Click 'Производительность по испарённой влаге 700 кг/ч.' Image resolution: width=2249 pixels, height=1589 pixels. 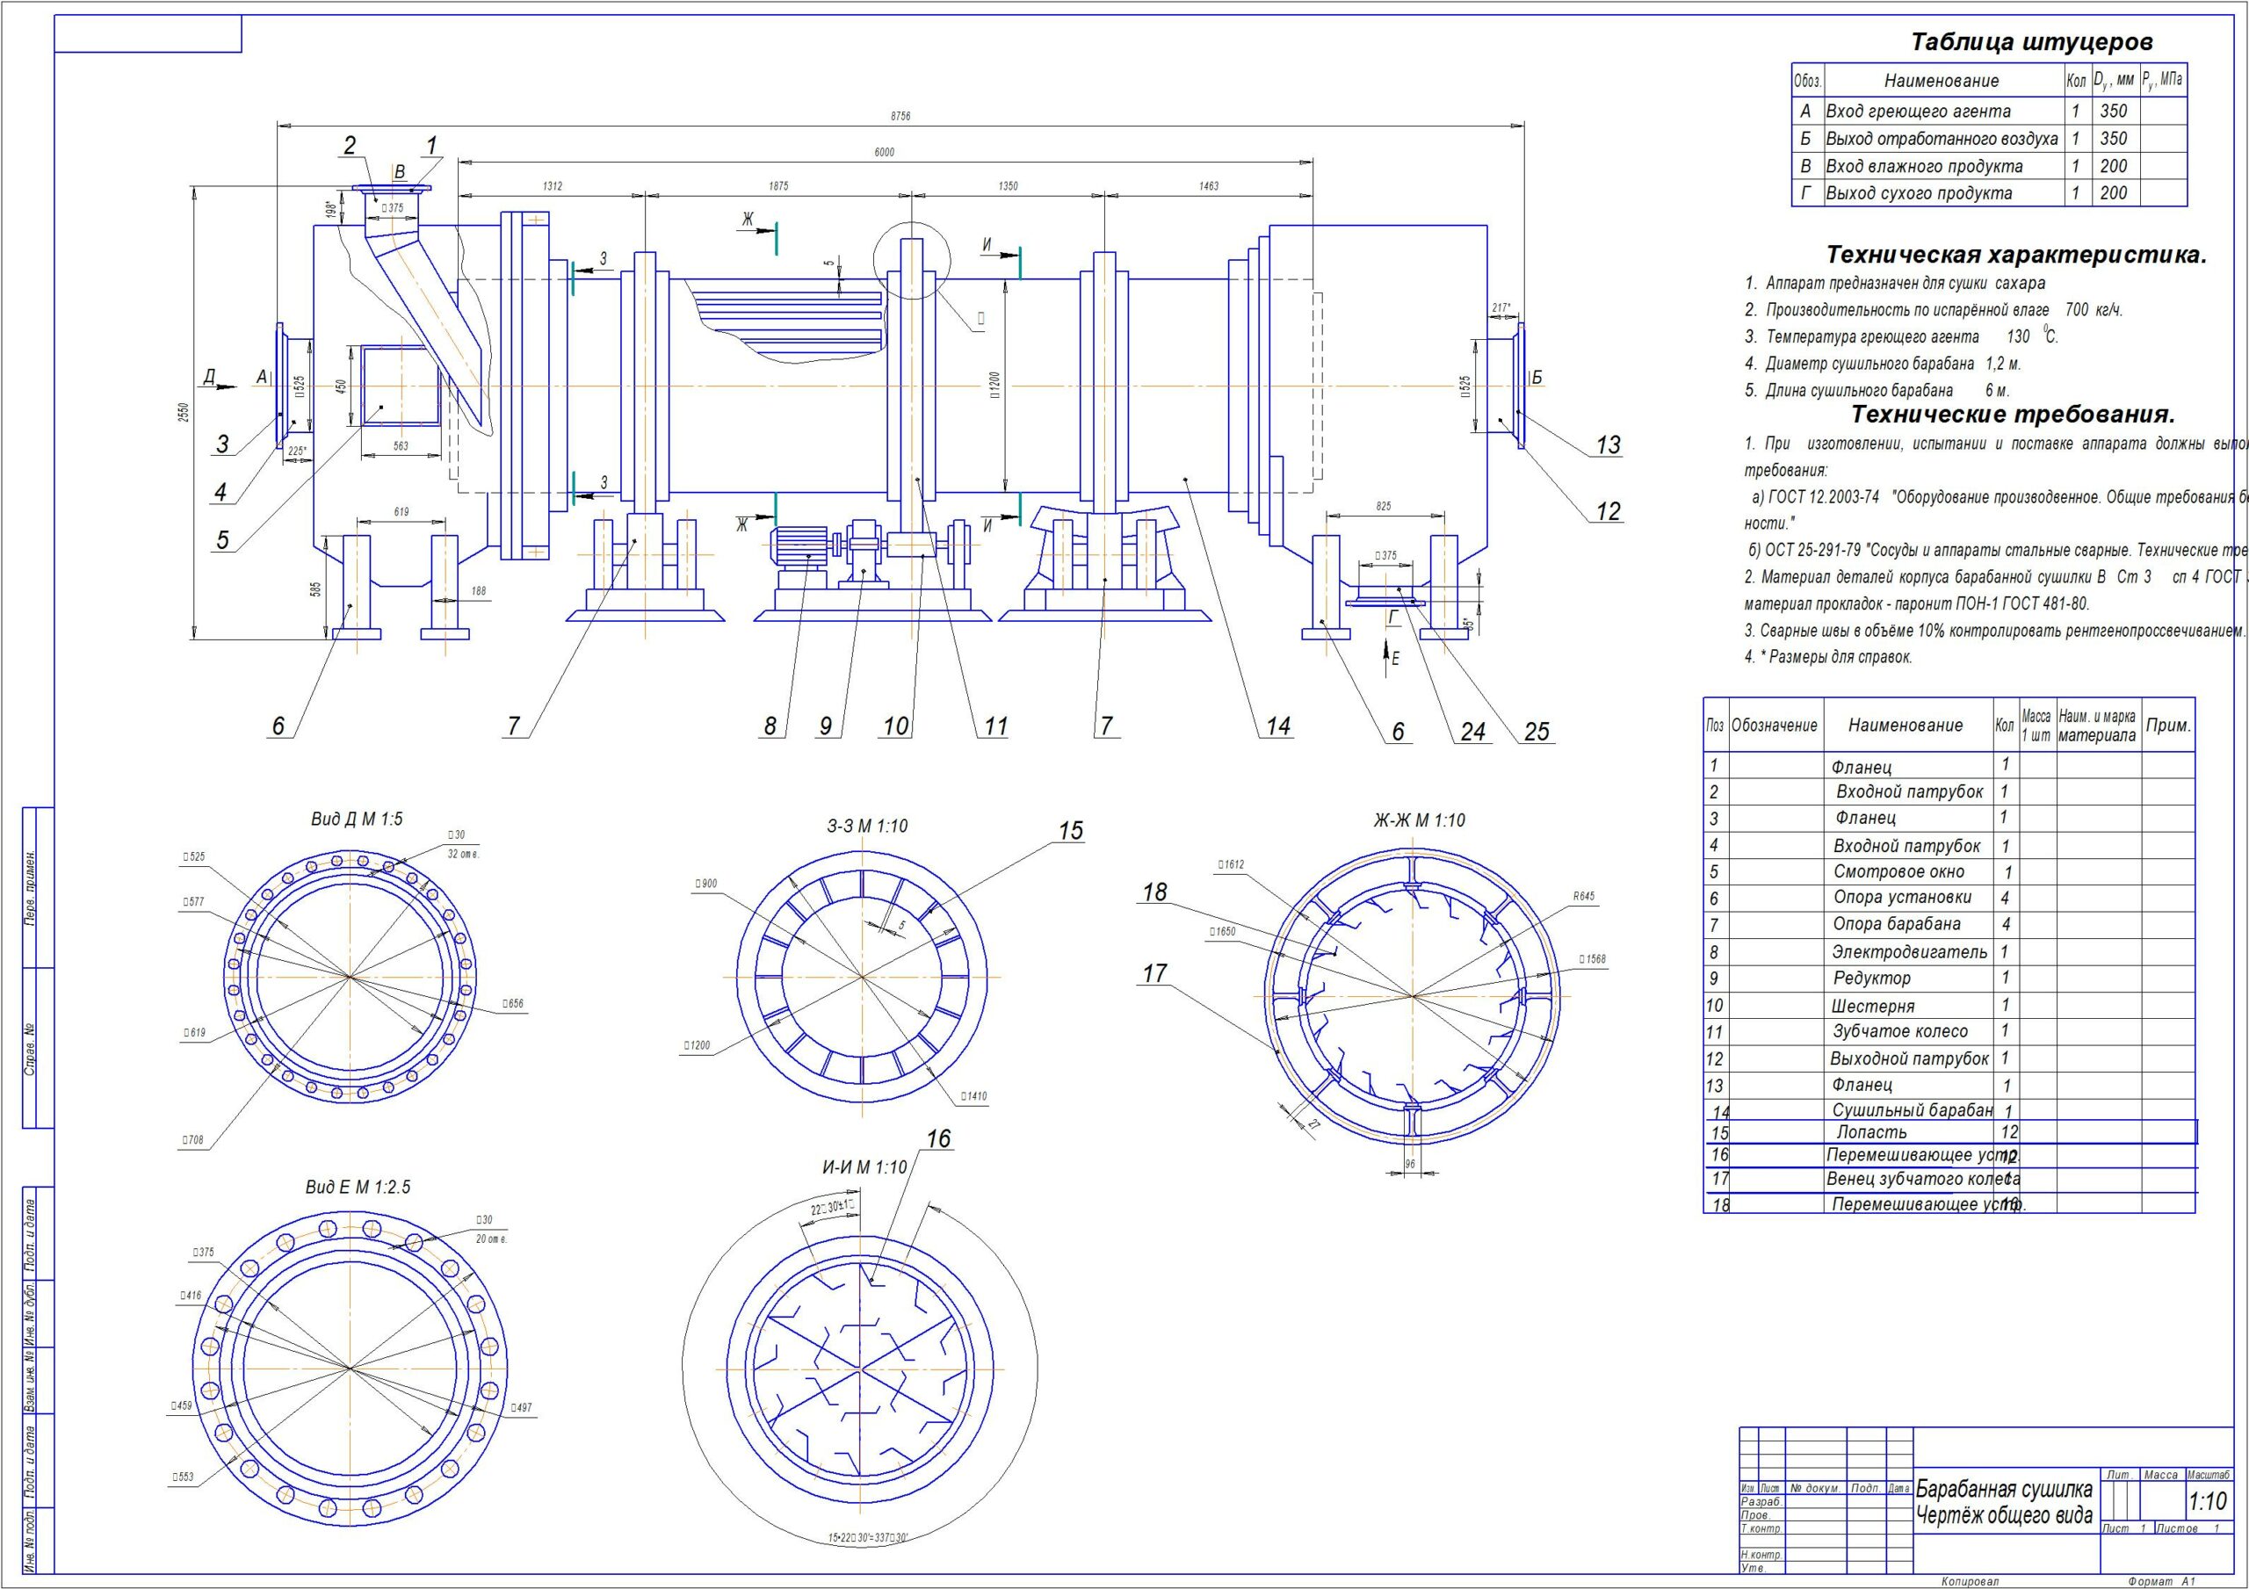(1934, 309)
